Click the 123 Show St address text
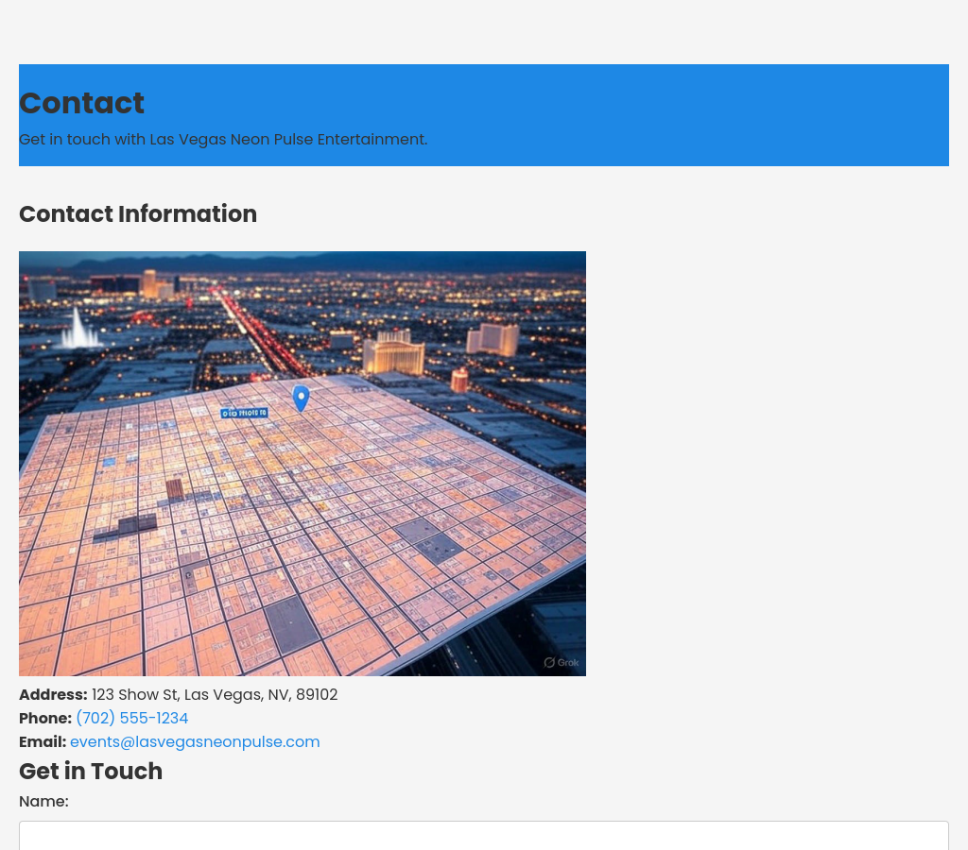 coord(215,695)
